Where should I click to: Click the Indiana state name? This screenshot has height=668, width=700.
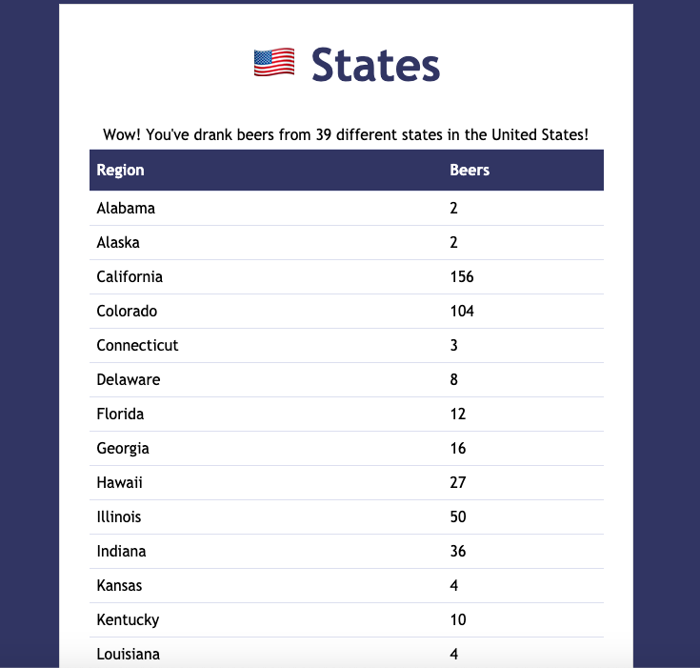pos(121,552)
